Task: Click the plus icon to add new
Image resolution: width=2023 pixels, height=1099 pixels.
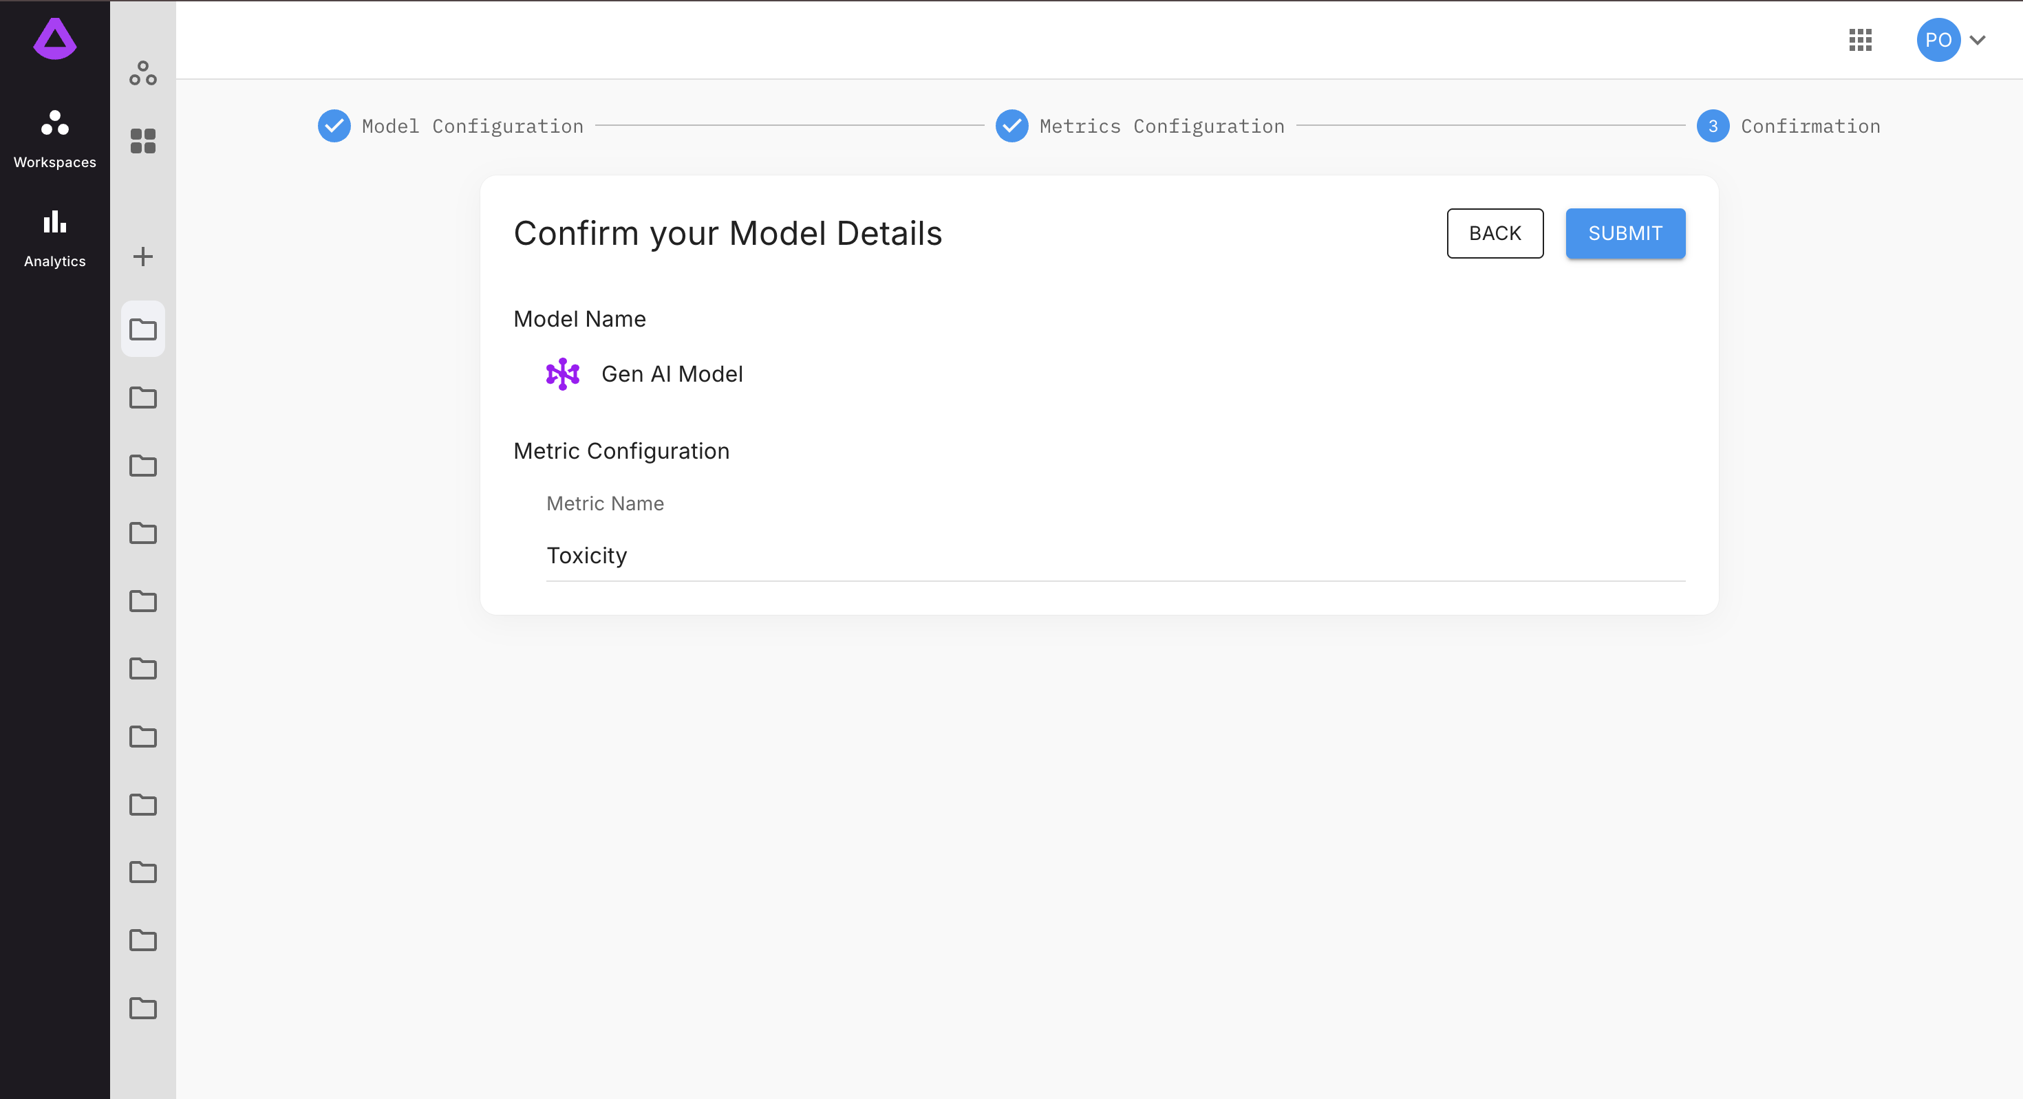Action: (143, 257)
